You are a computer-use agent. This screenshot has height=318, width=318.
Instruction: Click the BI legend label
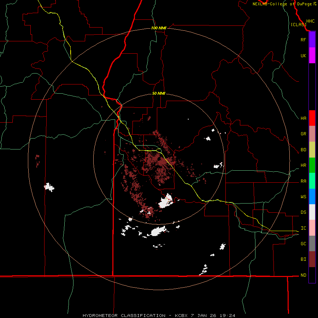pyautogui.click(x=303, y=259)
